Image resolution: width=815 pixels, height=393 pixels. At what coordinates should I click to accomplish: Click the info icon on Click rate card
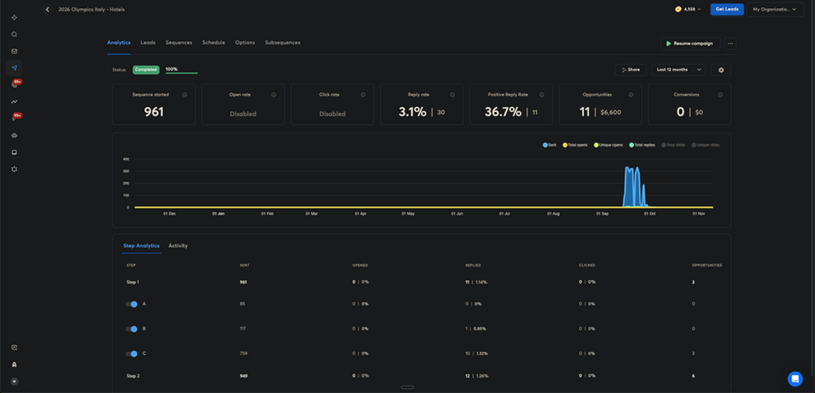362,95
